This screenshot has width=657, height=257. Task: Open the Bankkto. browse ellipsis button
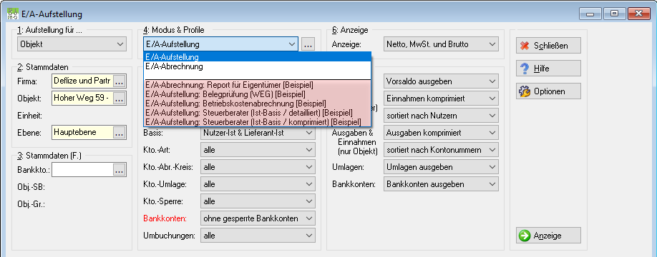tap(120, 170)
